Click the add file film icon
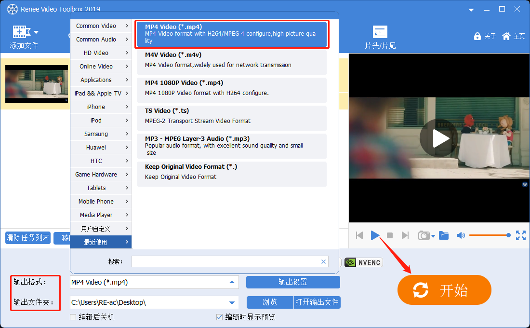Screen dimensions: 530x328 tap(21, 32)
